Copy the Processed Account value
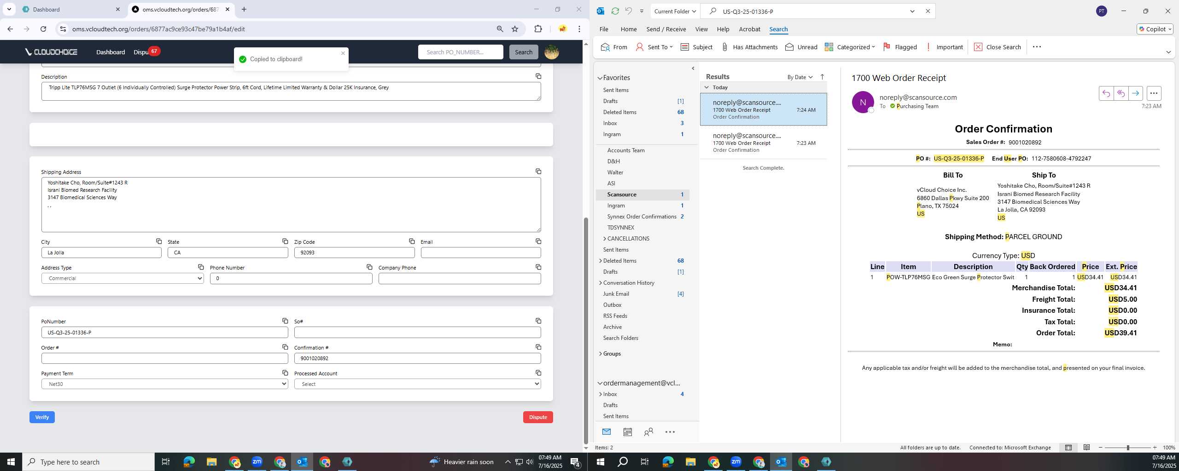1179x471 pixels. (x=538, y=373)
